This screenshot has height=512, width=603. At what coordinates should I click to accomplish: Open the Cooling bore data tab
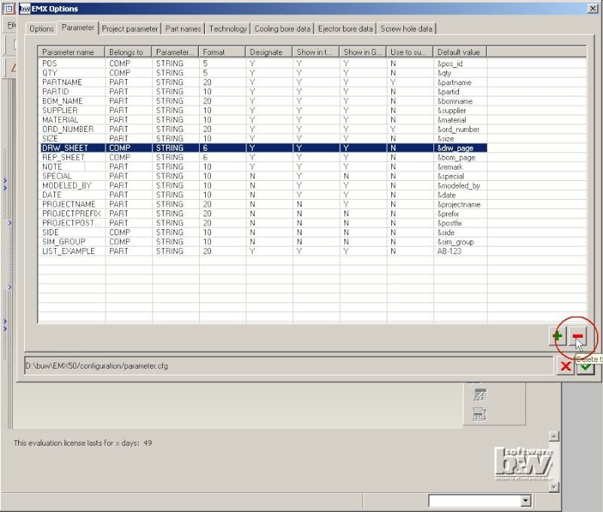[282, 29]
